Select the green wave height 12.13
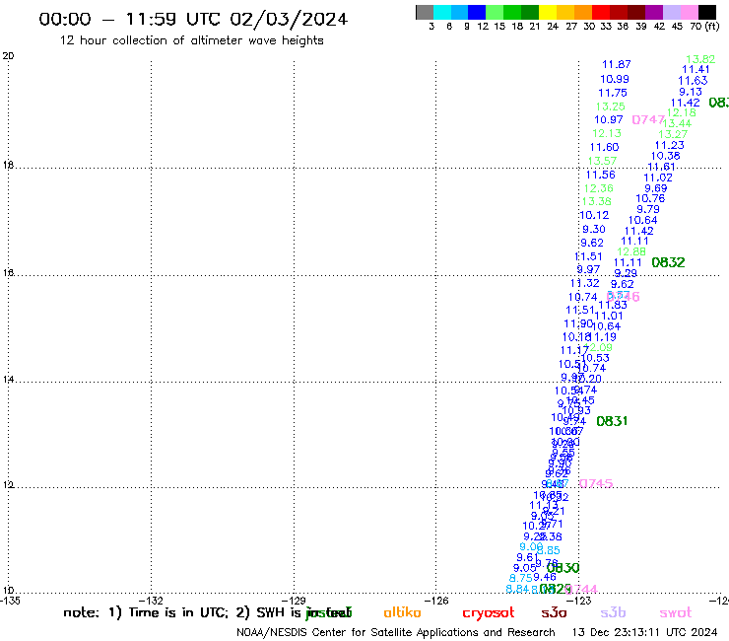The width and height of the screenshot is (729, 641). pyautogui.click(x=607, y=133)
